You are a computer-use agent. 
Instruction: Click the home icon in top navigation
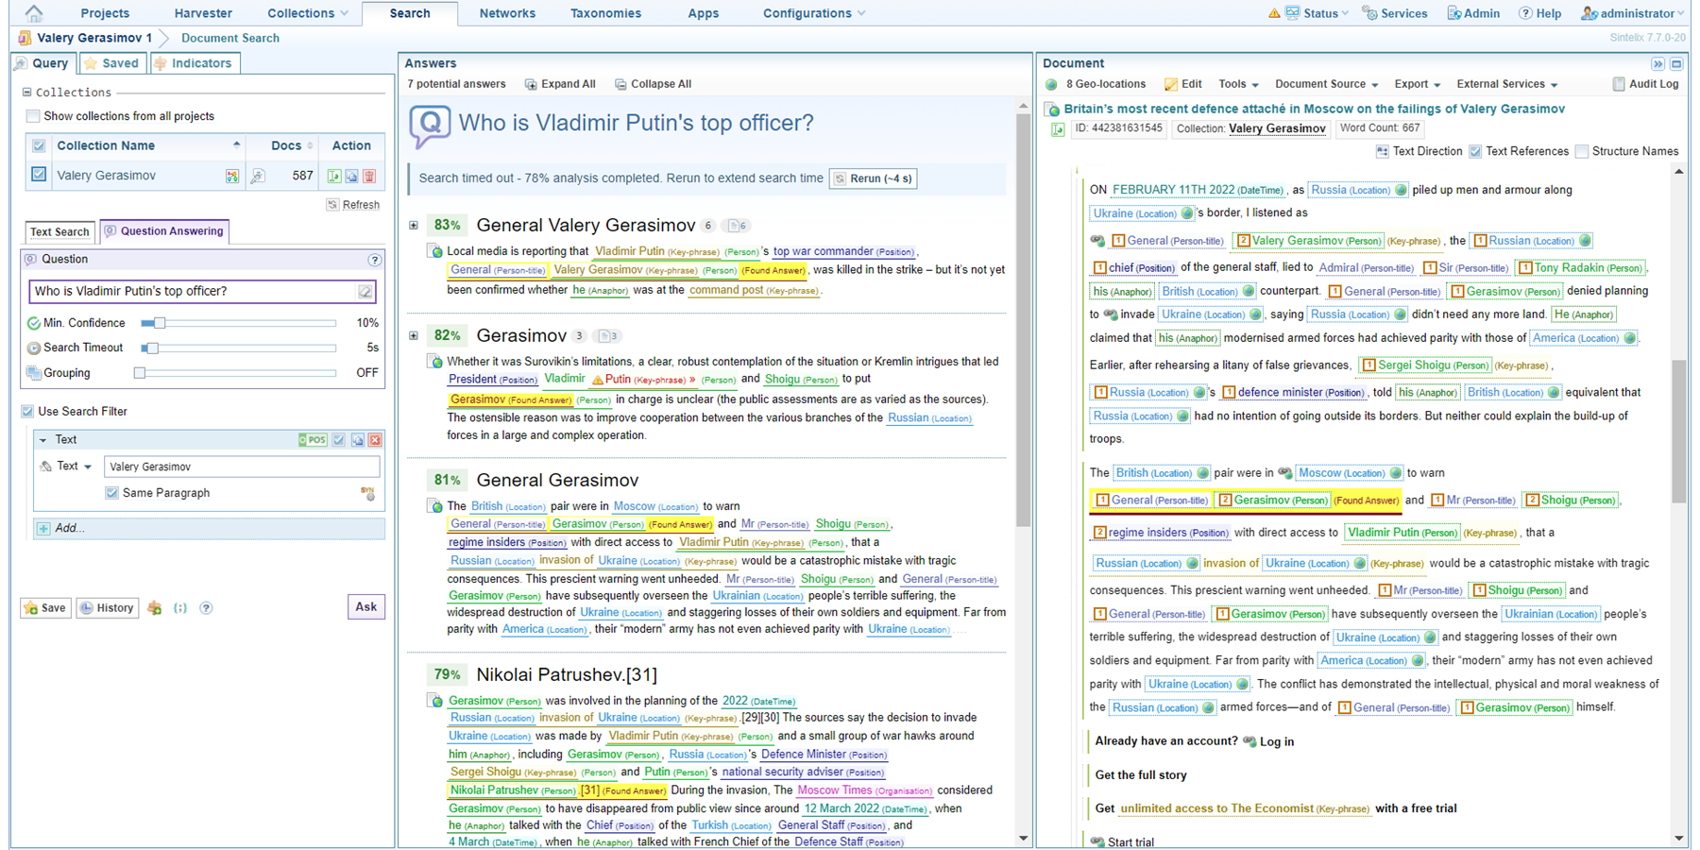34,13
